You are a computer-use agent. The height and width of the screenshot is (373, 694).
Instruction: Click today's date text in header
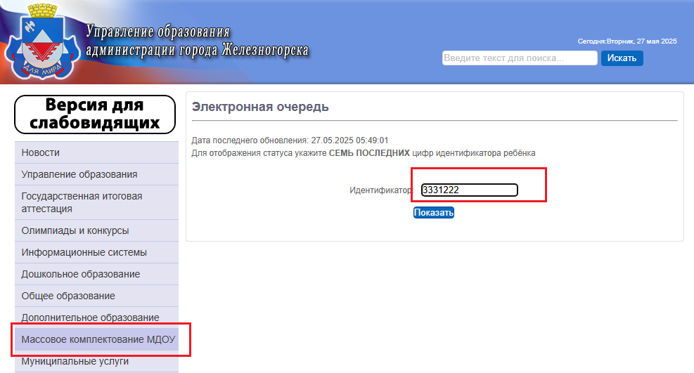(x=627, y=41)
